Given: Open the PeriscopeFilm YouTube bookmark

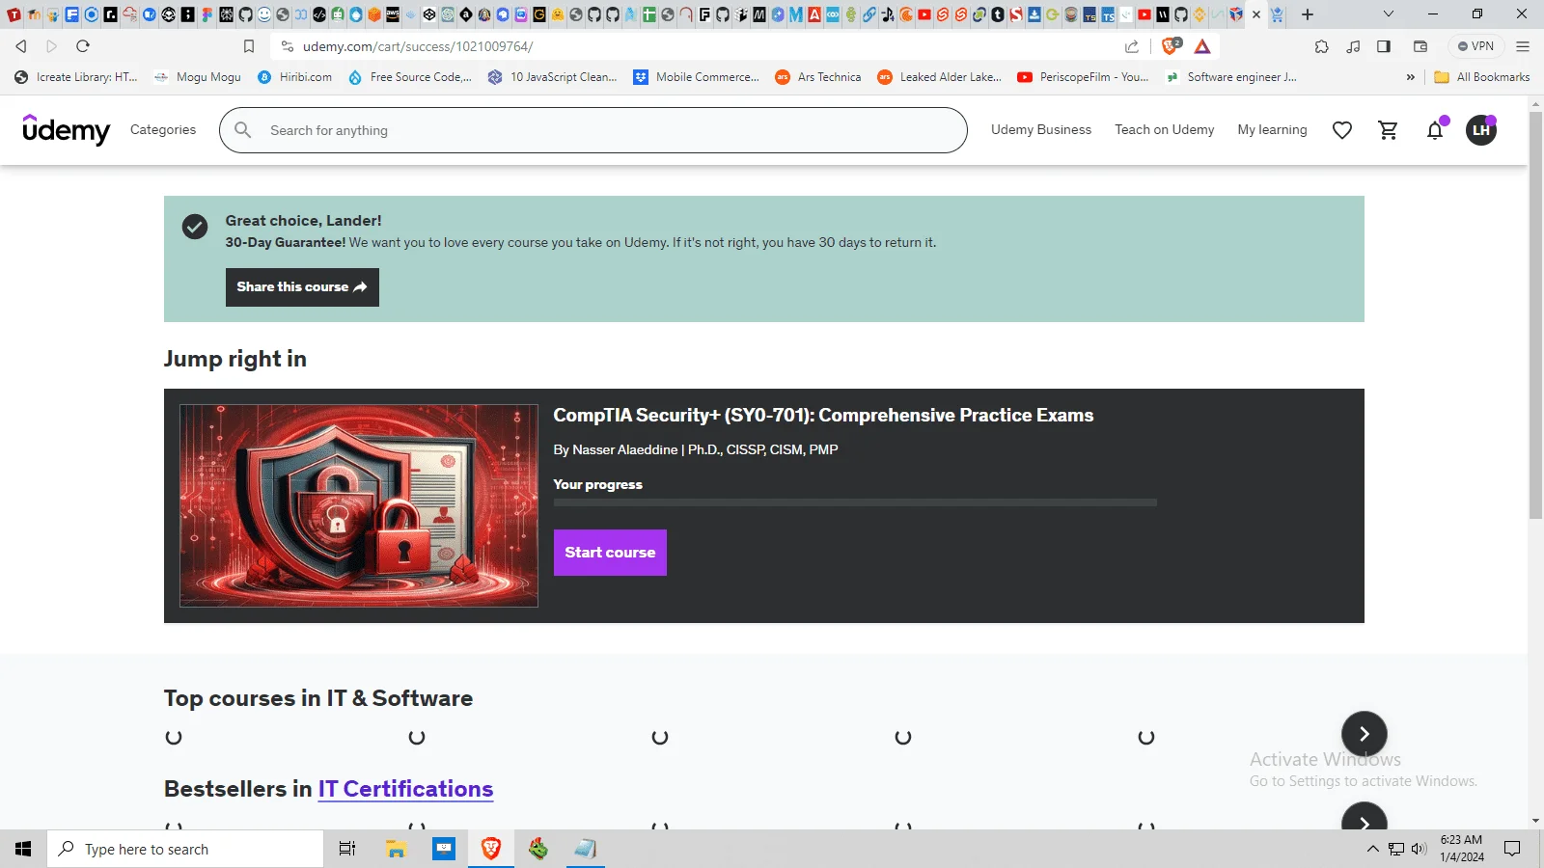Looking at the screenshot, I should pyautogui.click(x=1083, y=77).
